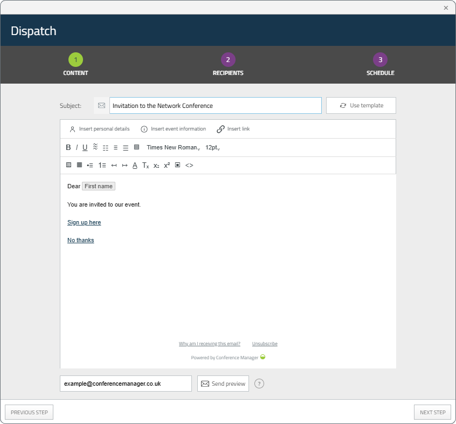The height and width of the screenshot is (424, 456).
Task: Click the Subject input field
Action: [x=216, y=106]
